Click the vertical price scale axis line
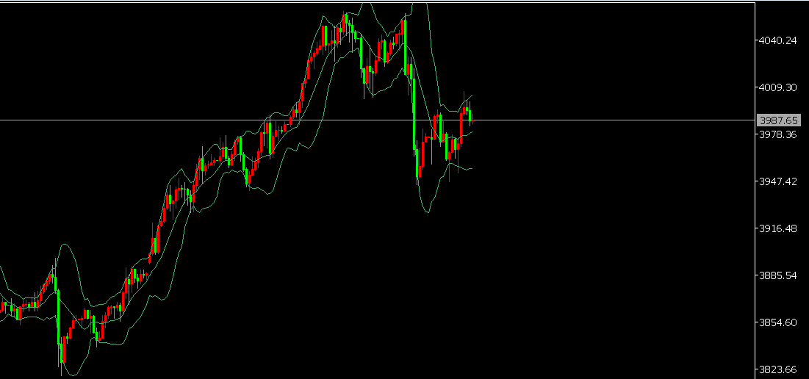The width and height of the screenshot is (809, 379). (755, 220)
